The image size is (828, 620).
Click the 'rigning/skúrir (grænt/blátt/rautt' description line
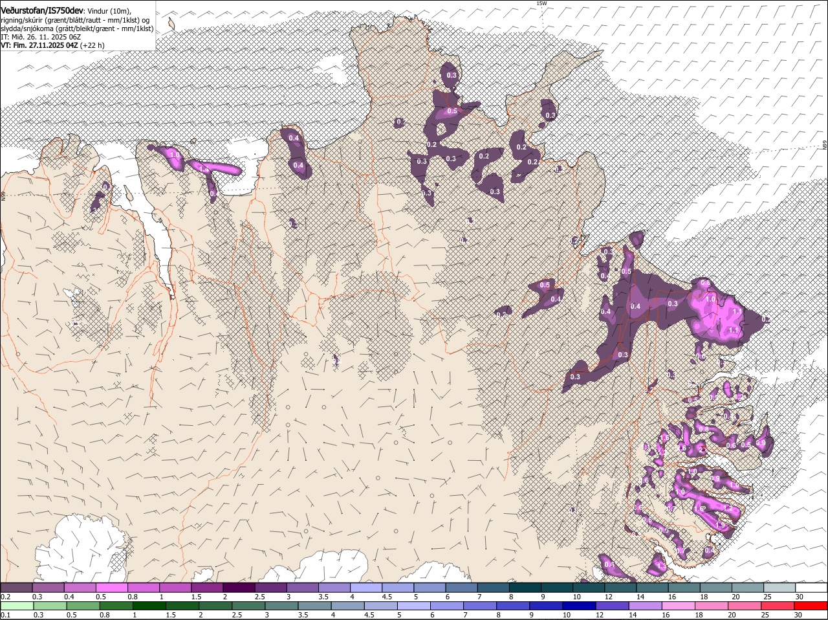click(x=76, y=19)
